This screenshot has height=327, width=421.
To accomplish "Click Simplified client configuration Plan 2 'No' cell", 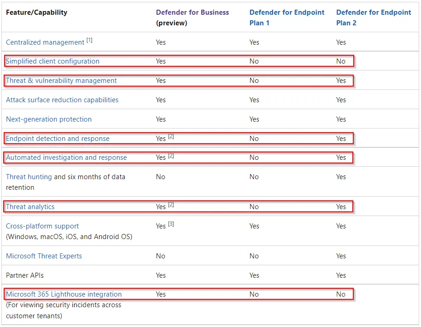I will [341, 61].
